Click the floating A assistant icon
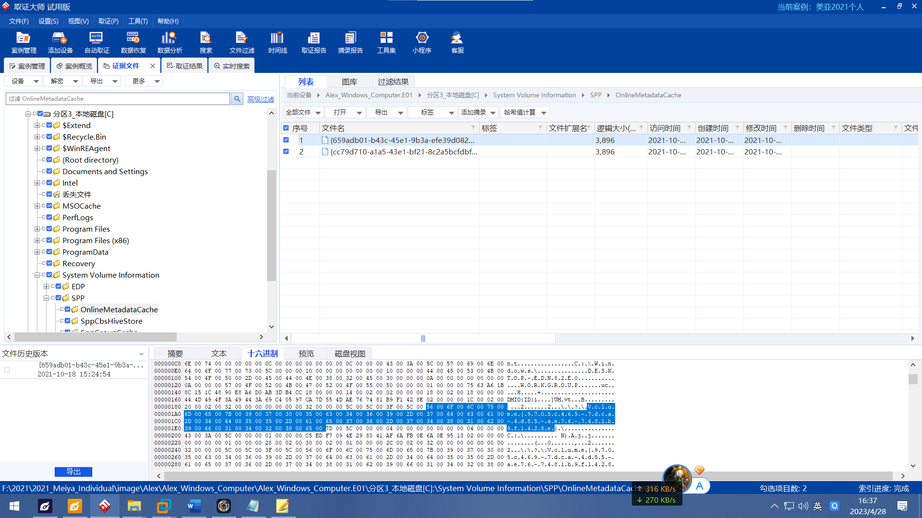This screenshot has height=518, width=922. click(x=700, y=486)
